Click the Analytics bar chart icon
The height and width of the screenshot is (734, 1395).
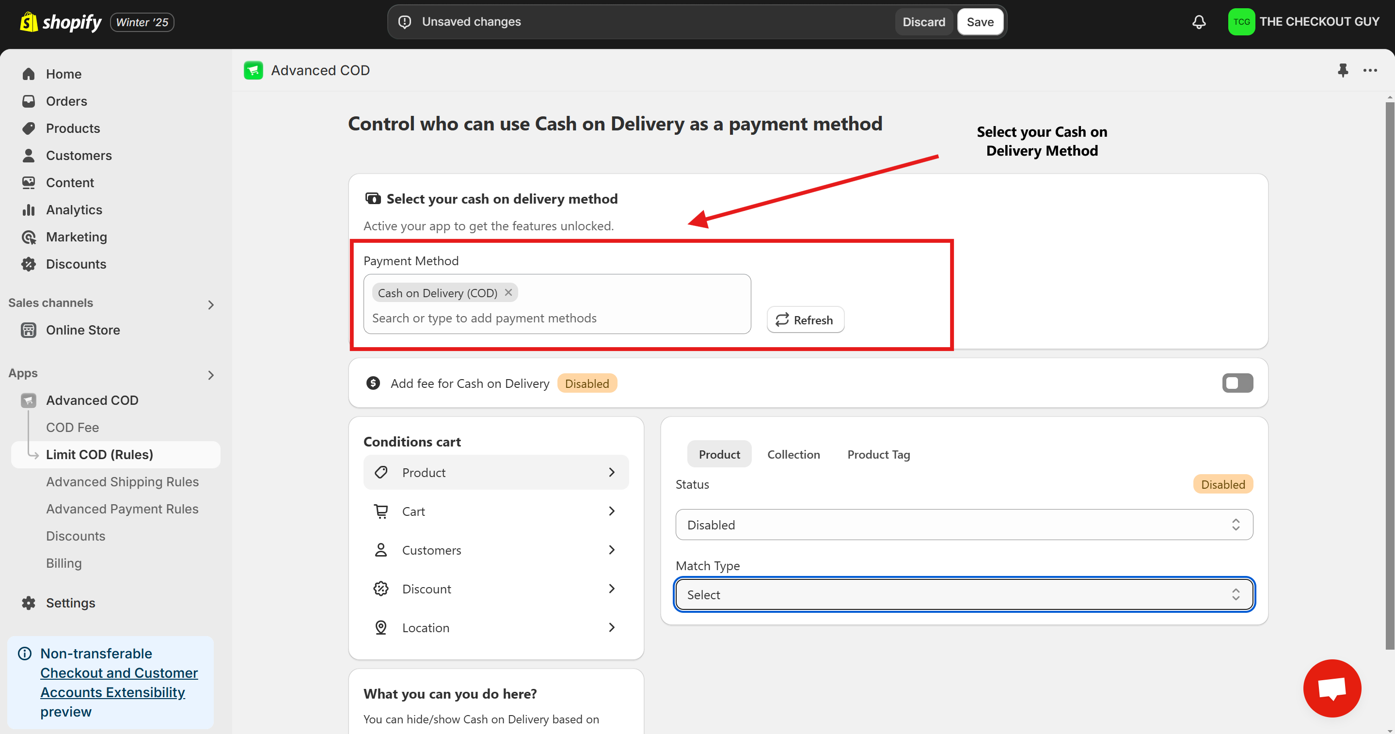coord(29,209)
